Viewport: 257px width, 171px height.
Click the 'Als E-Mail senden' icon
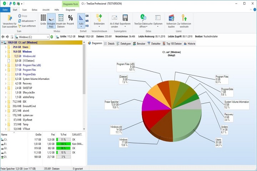(114, 18)
